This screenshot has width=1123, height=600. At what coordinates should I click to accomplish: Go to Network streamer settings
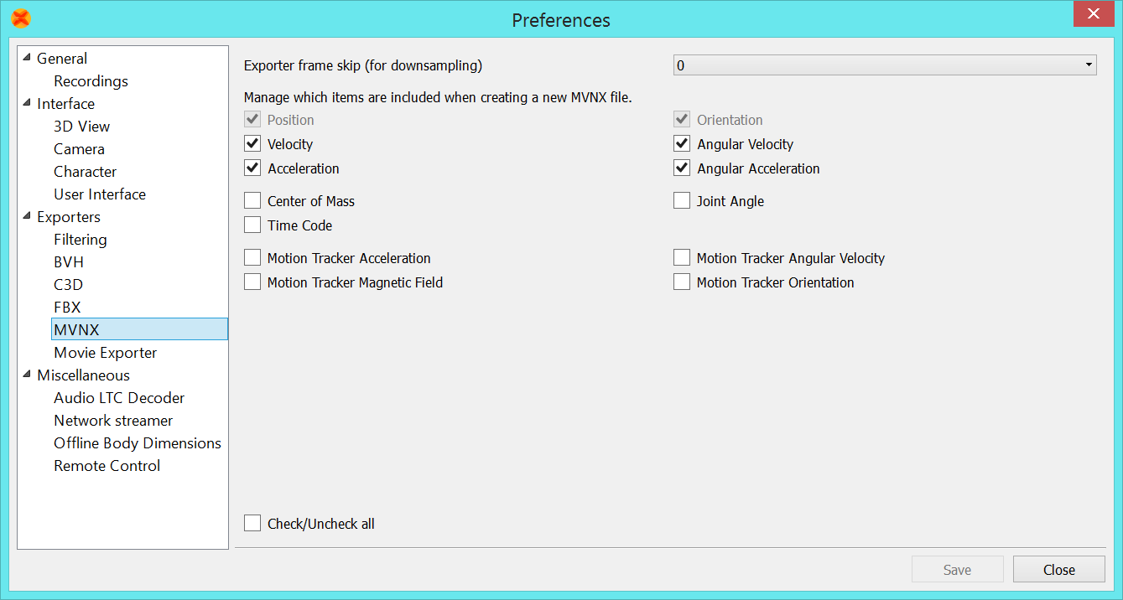point(113,421)
